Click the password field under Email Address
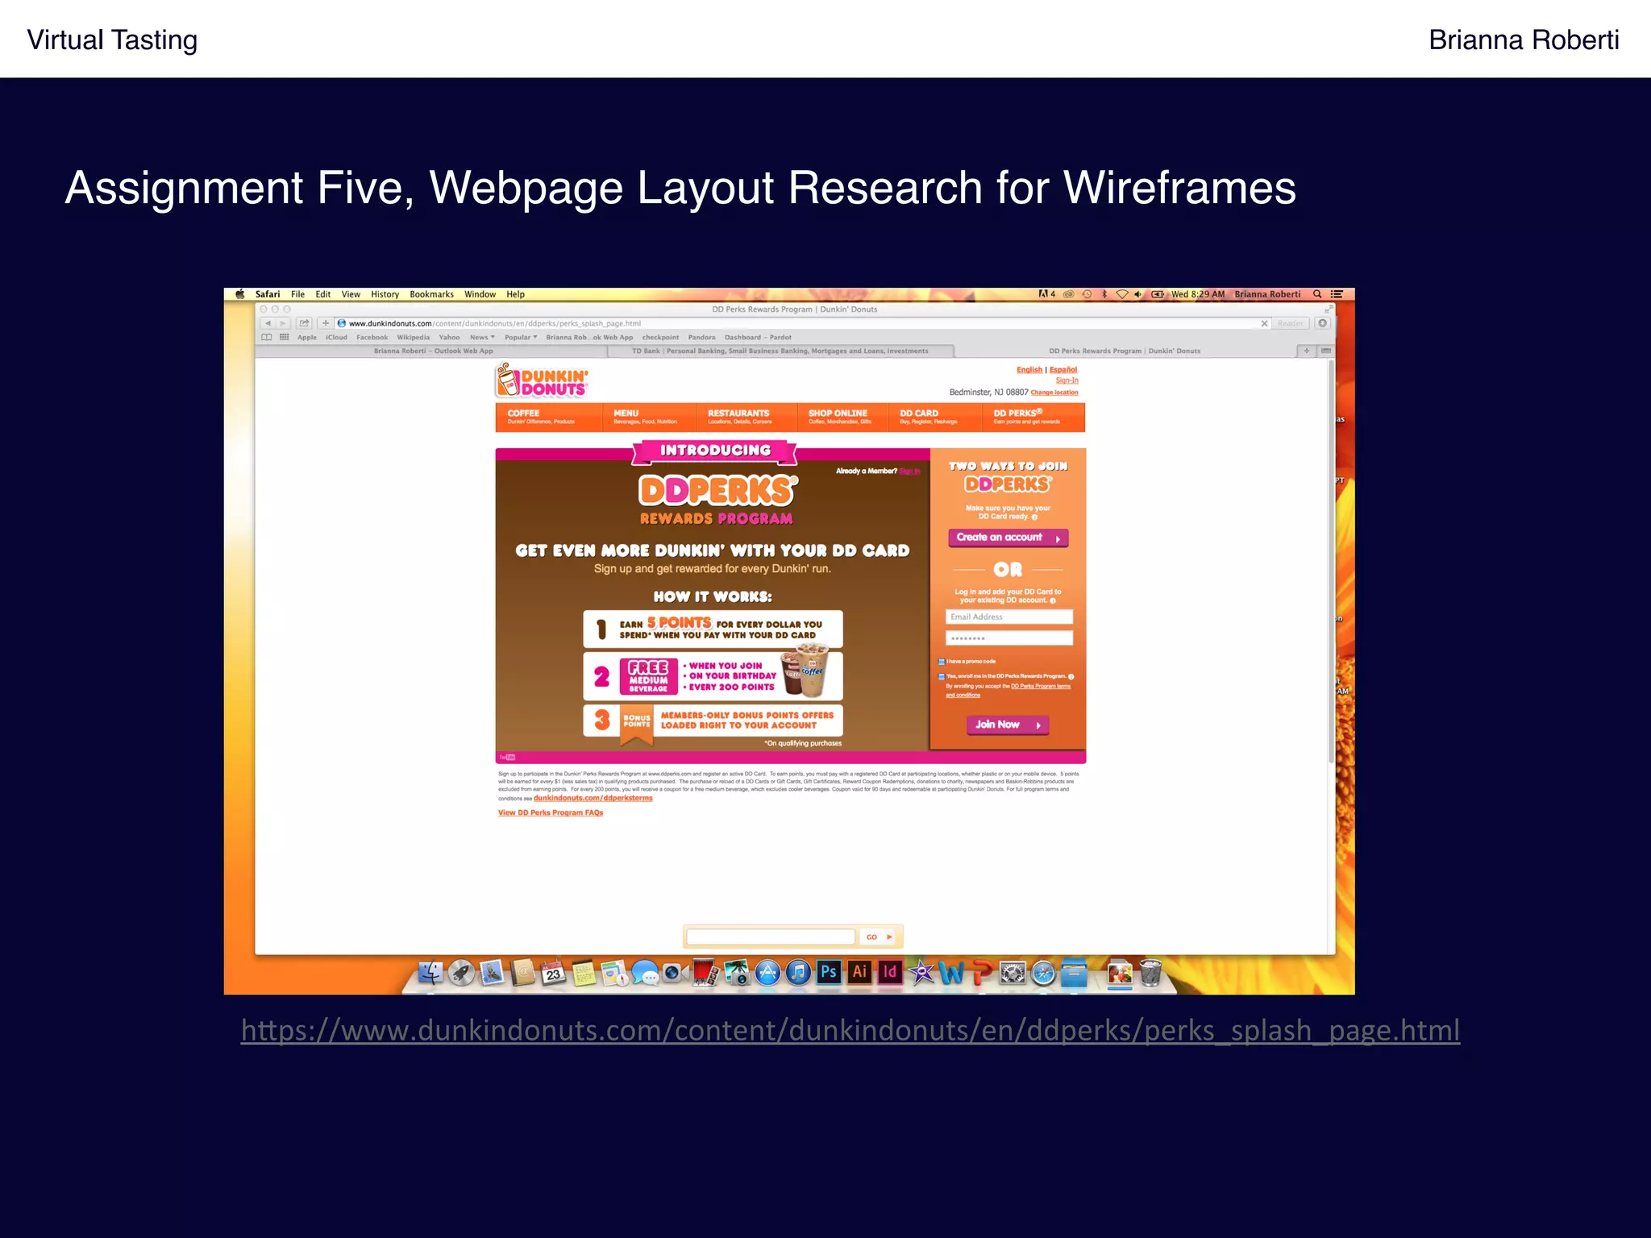1651x1238 pixels. (1008, 638)
